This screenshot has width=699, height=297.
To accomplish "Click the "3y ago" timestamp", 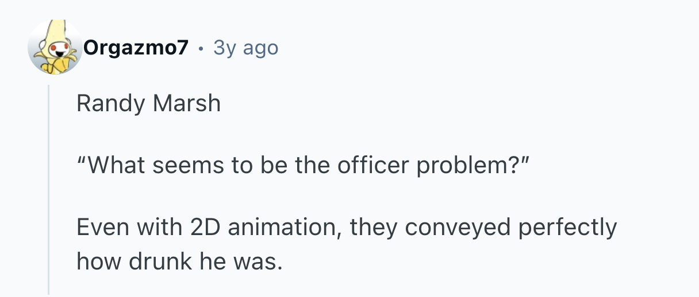I will 245,48.
